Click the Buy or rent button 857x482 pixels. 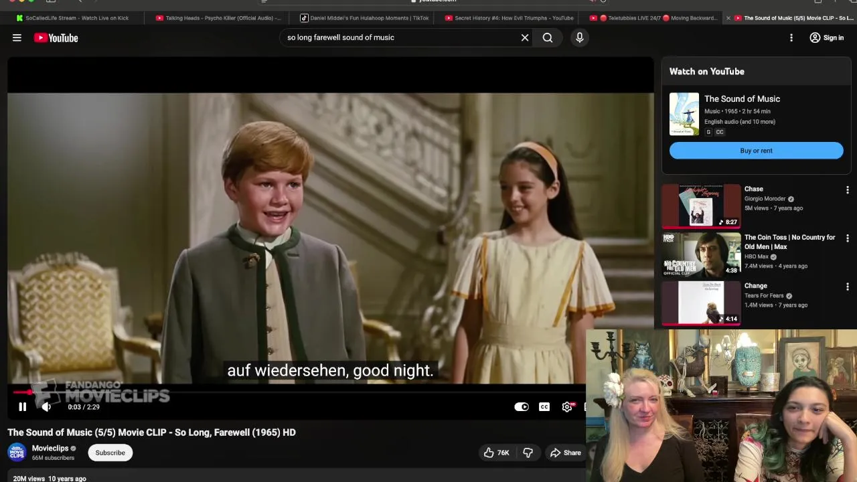756,151
